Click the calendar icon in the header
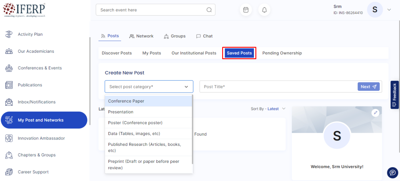The height and width of the screenshot is (181, 400). pos(246,10)
